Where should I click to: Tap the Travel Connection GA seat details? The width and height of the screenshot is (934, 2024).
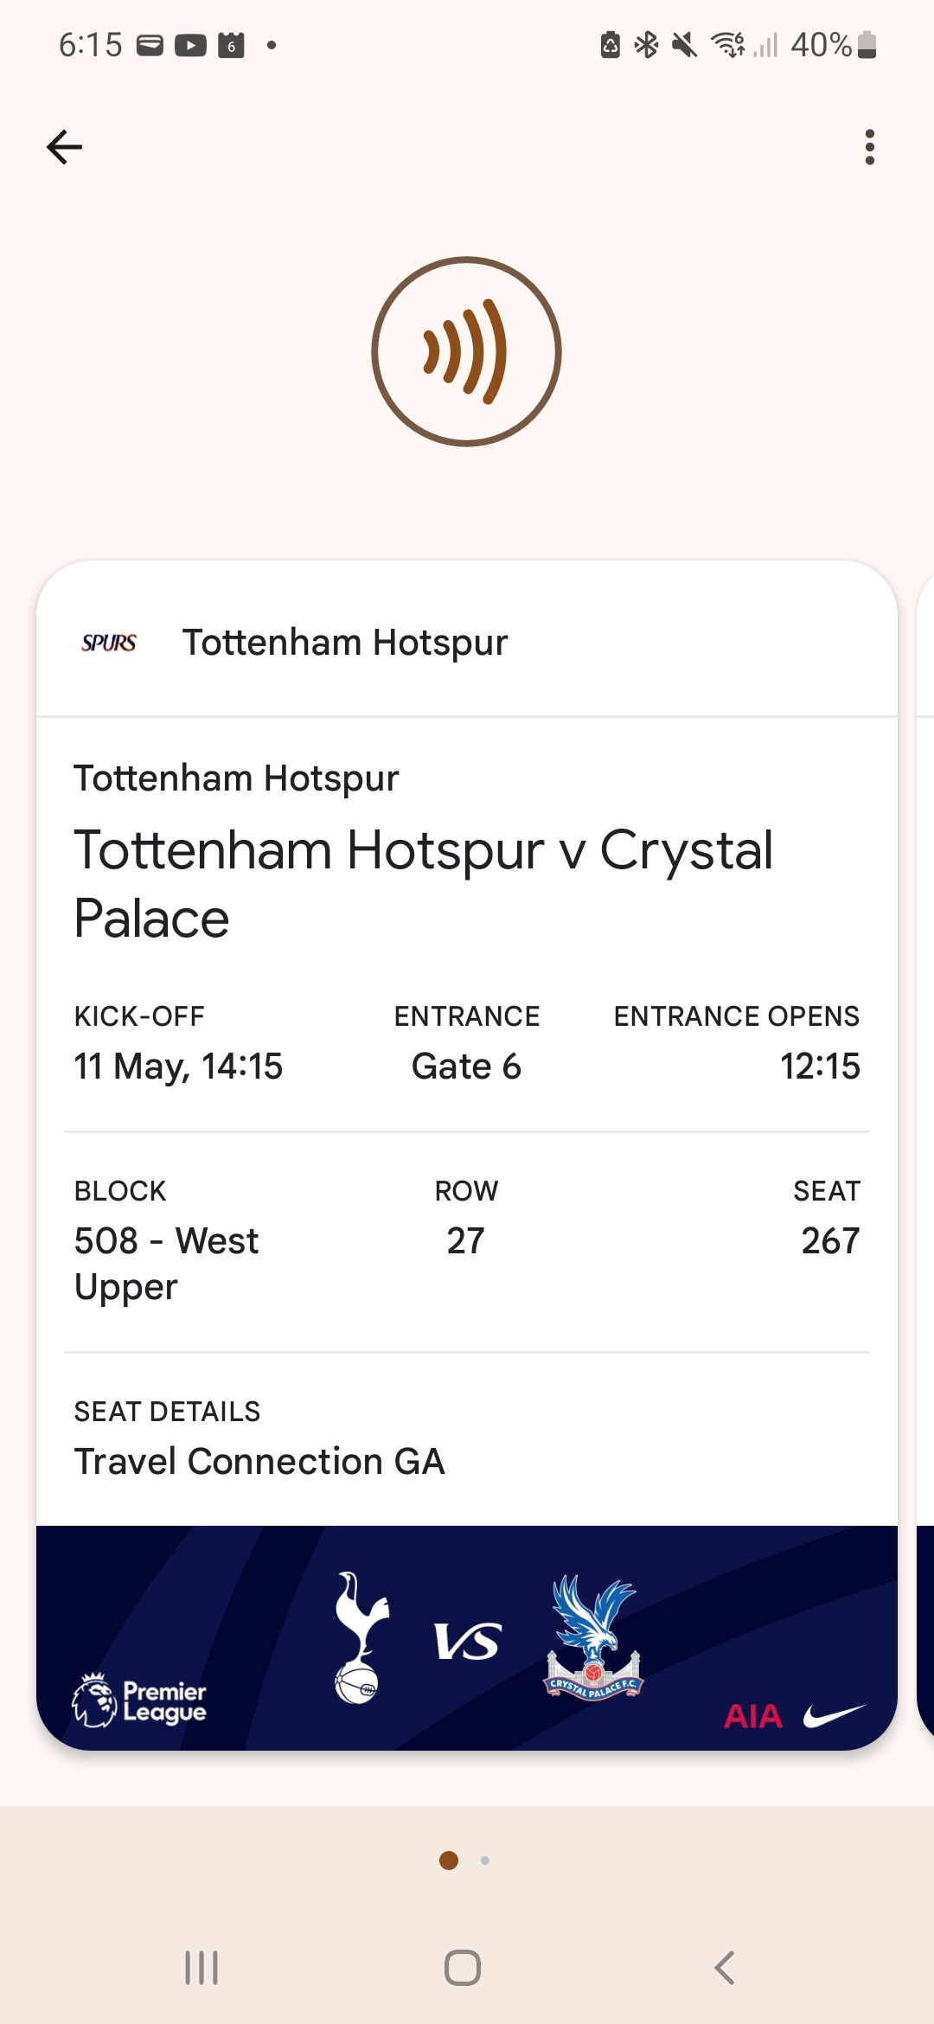pos(259,1462)
